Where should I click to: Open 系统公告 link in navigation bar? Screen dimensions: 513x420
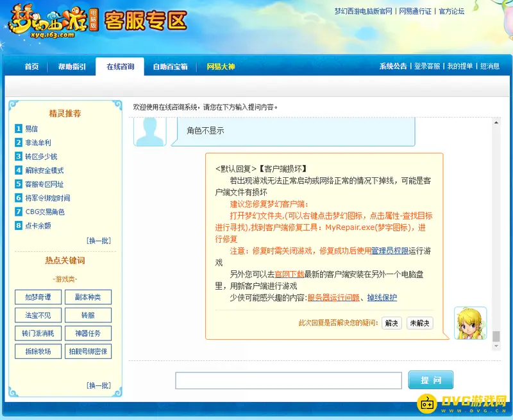(393, 66)
